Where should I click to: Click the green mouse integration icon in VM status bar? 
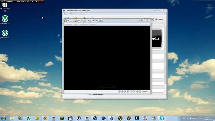137,91
